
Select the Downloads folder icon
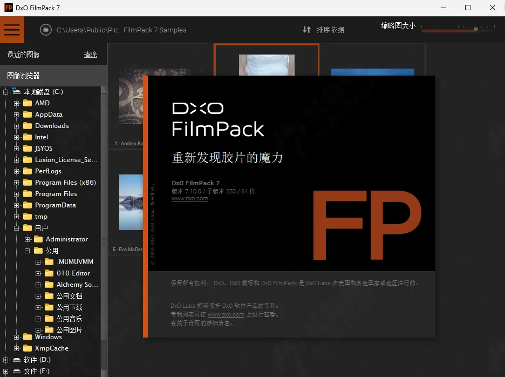tap(28, 126)
